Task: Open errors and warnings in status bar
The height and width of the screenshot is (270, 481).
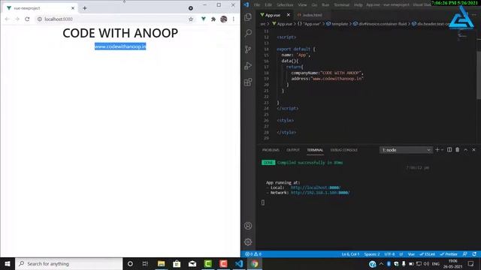Action: pos(253,254)
